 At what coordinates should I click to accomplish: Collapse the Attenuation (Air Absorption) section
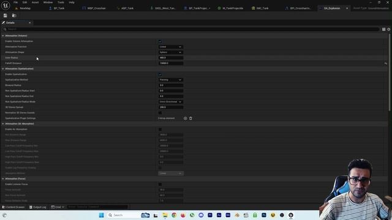pos(2,123)
